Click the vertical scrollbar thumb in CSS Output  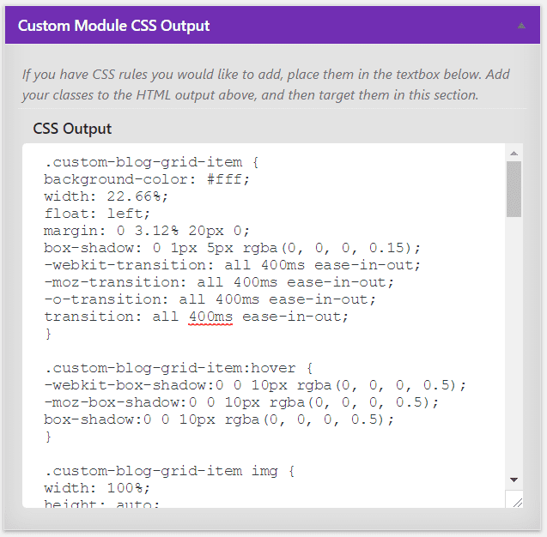tap(514, 189)
